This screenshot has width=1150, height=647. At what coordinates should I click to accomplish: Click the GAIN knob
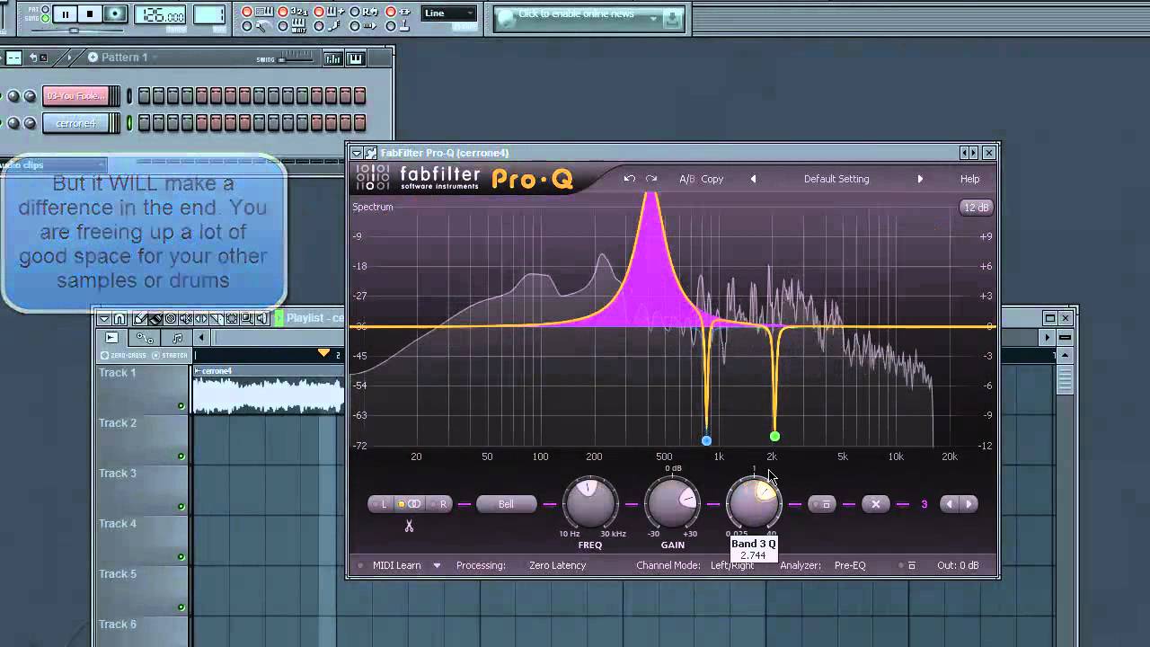click(x=672, y=503)
